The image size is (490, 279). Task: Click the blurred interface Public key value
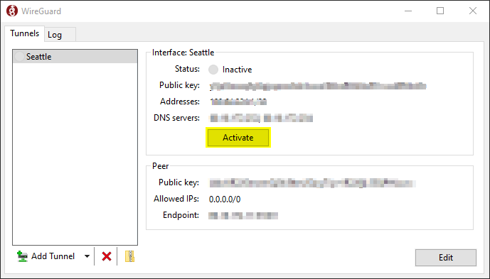tap(318, 87)
